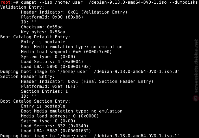Click the camera watermark icon
This screenshot has width=199, height=138.
pyautogui.click(x=196, y=98)
